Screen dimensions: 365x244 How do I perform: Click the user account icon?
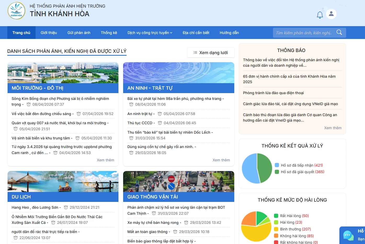pos(331,14)
